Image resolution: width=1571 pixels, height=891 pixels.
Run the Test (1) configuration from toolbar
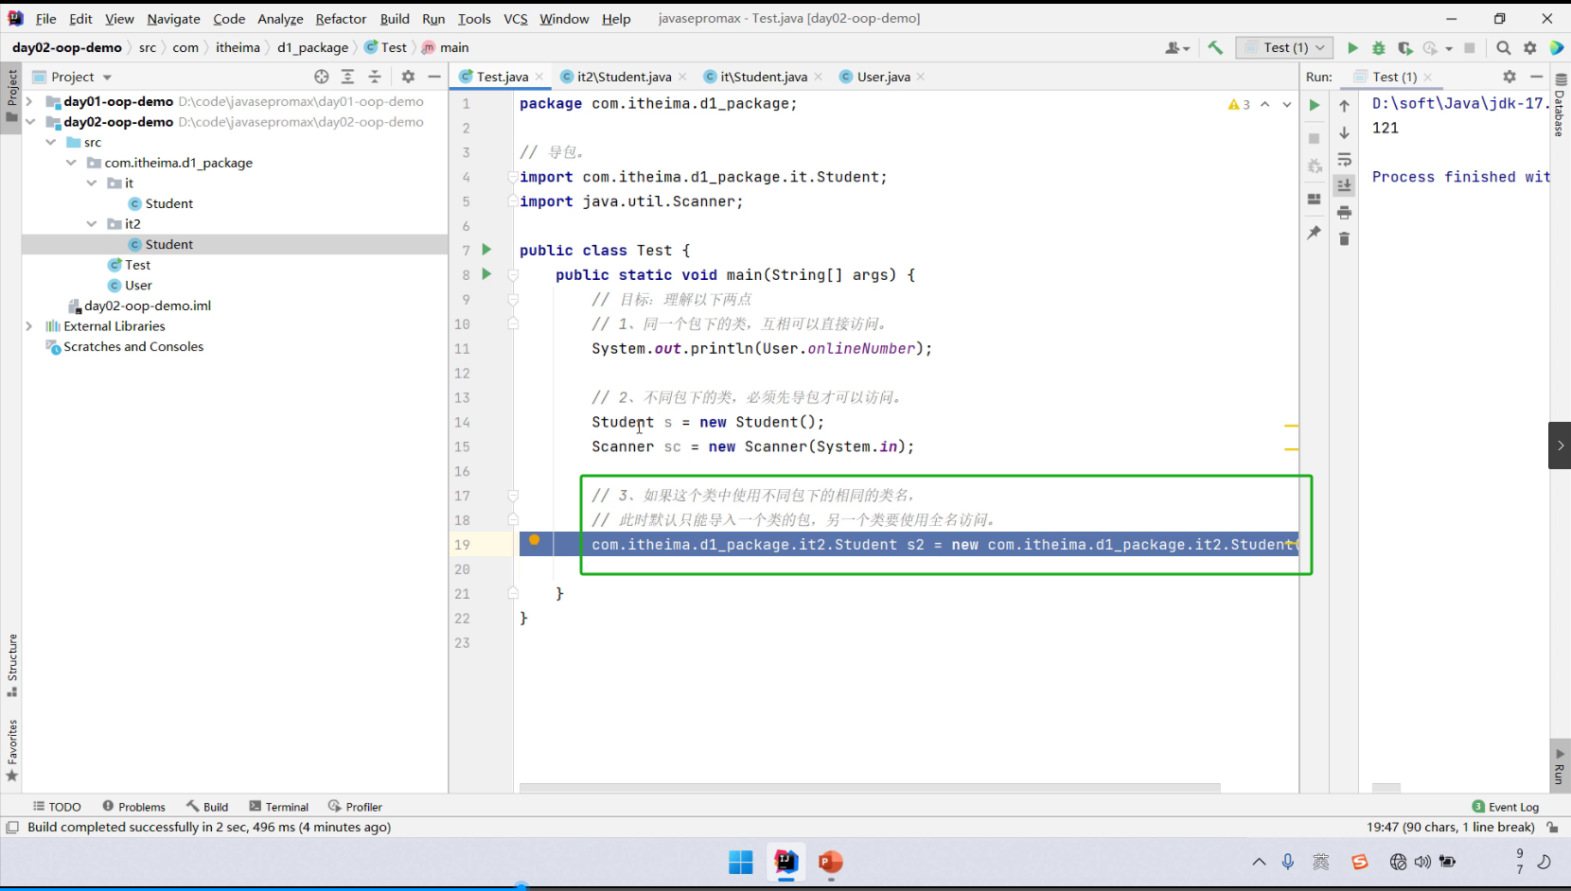[1352, 47]
